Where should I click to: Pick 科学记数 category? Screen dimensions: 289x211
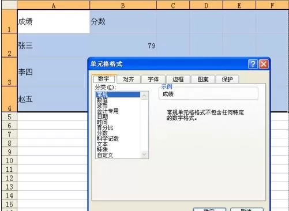point(118,138)
